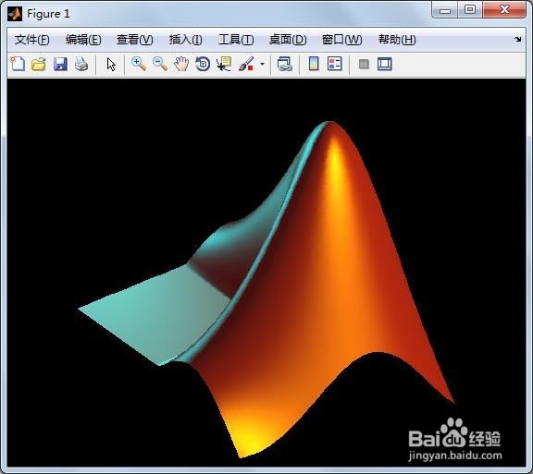Screen dimensions: 533x474
Task: Open file using the folder icon
Action: point(39,64)
